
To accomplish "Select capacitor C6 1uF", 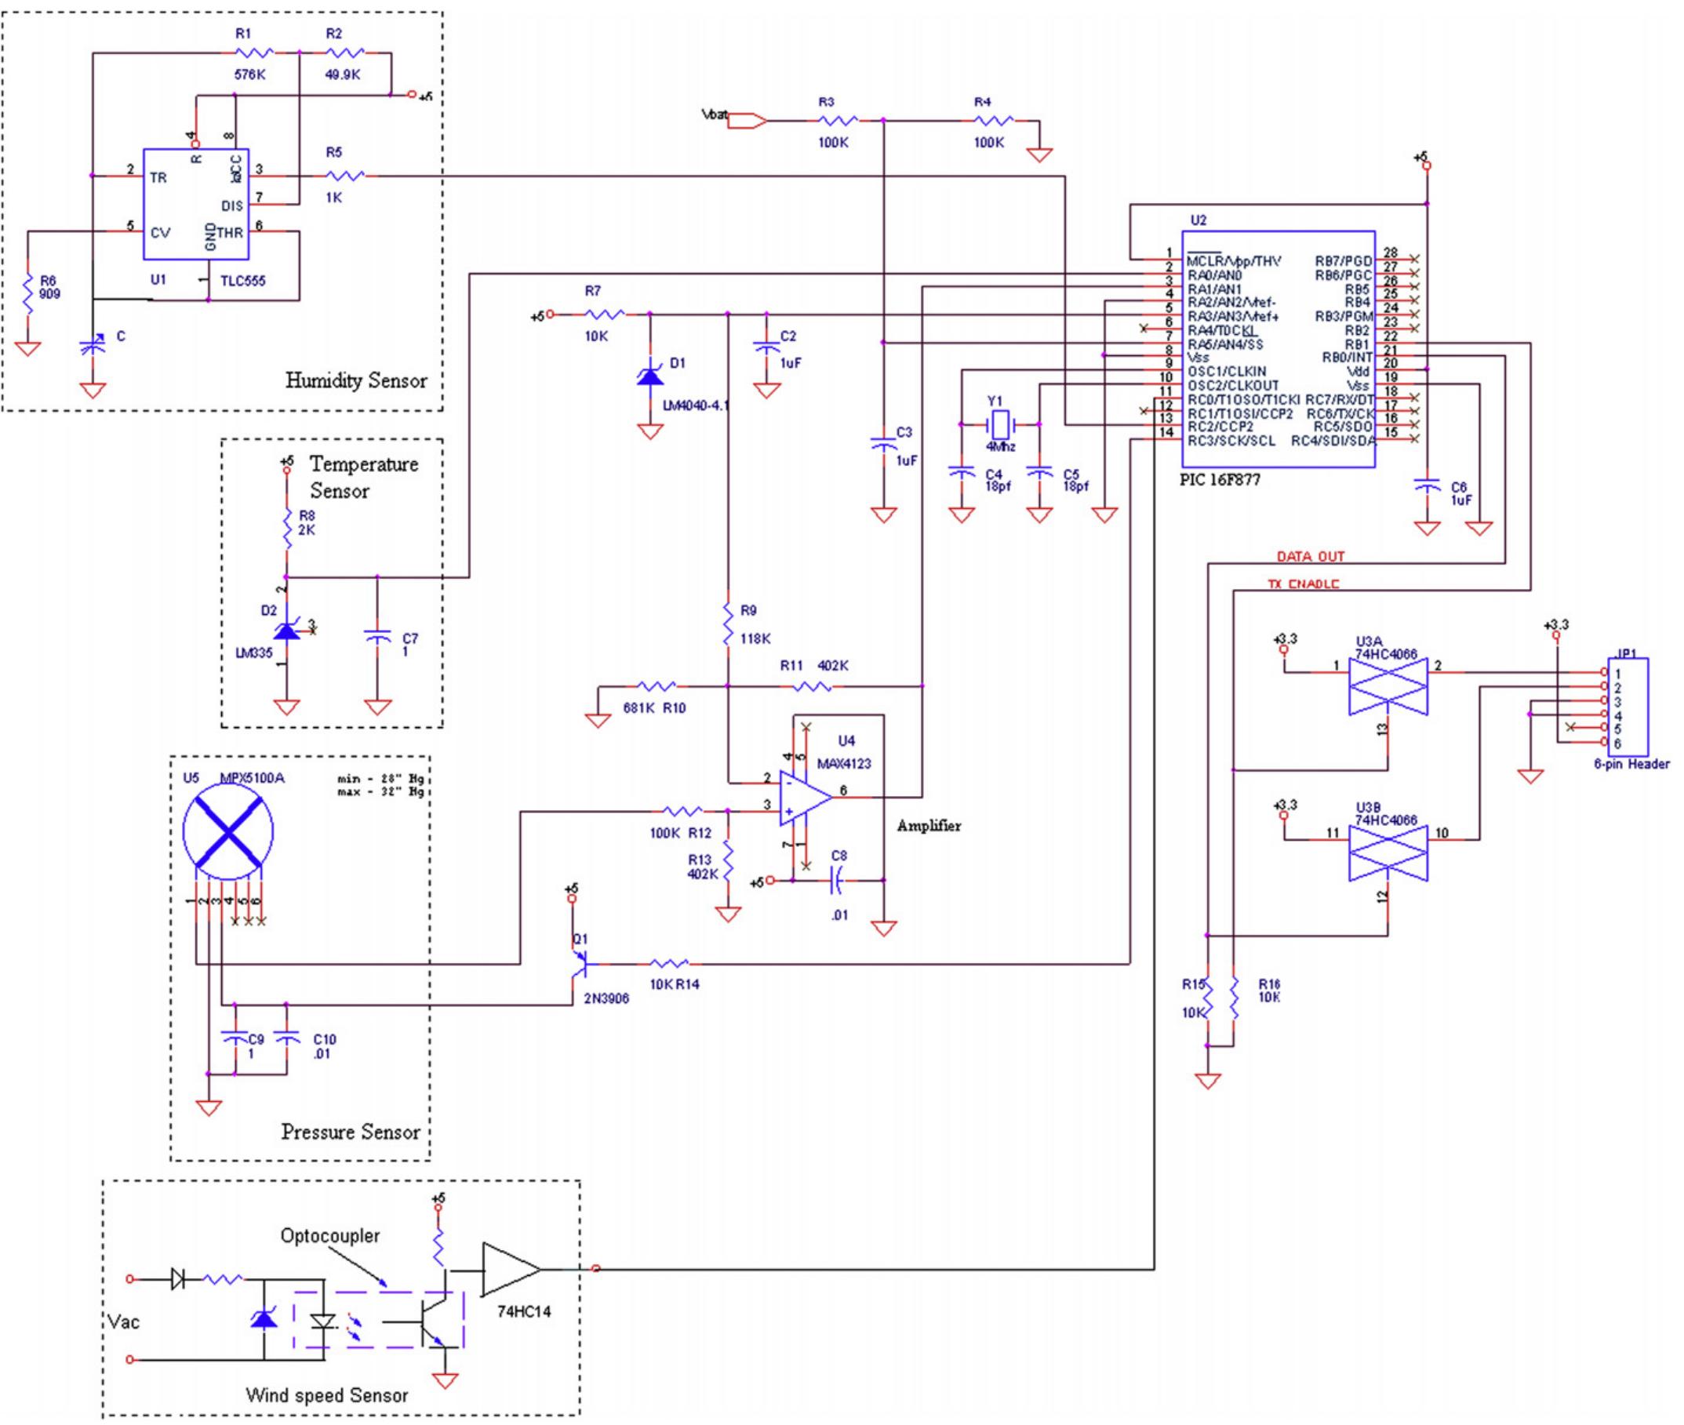I will [x=1428, y=485].
